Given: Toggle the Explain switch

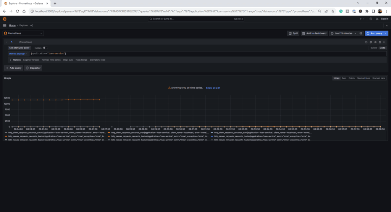Looking at the screenshot, I should (45, 48).
